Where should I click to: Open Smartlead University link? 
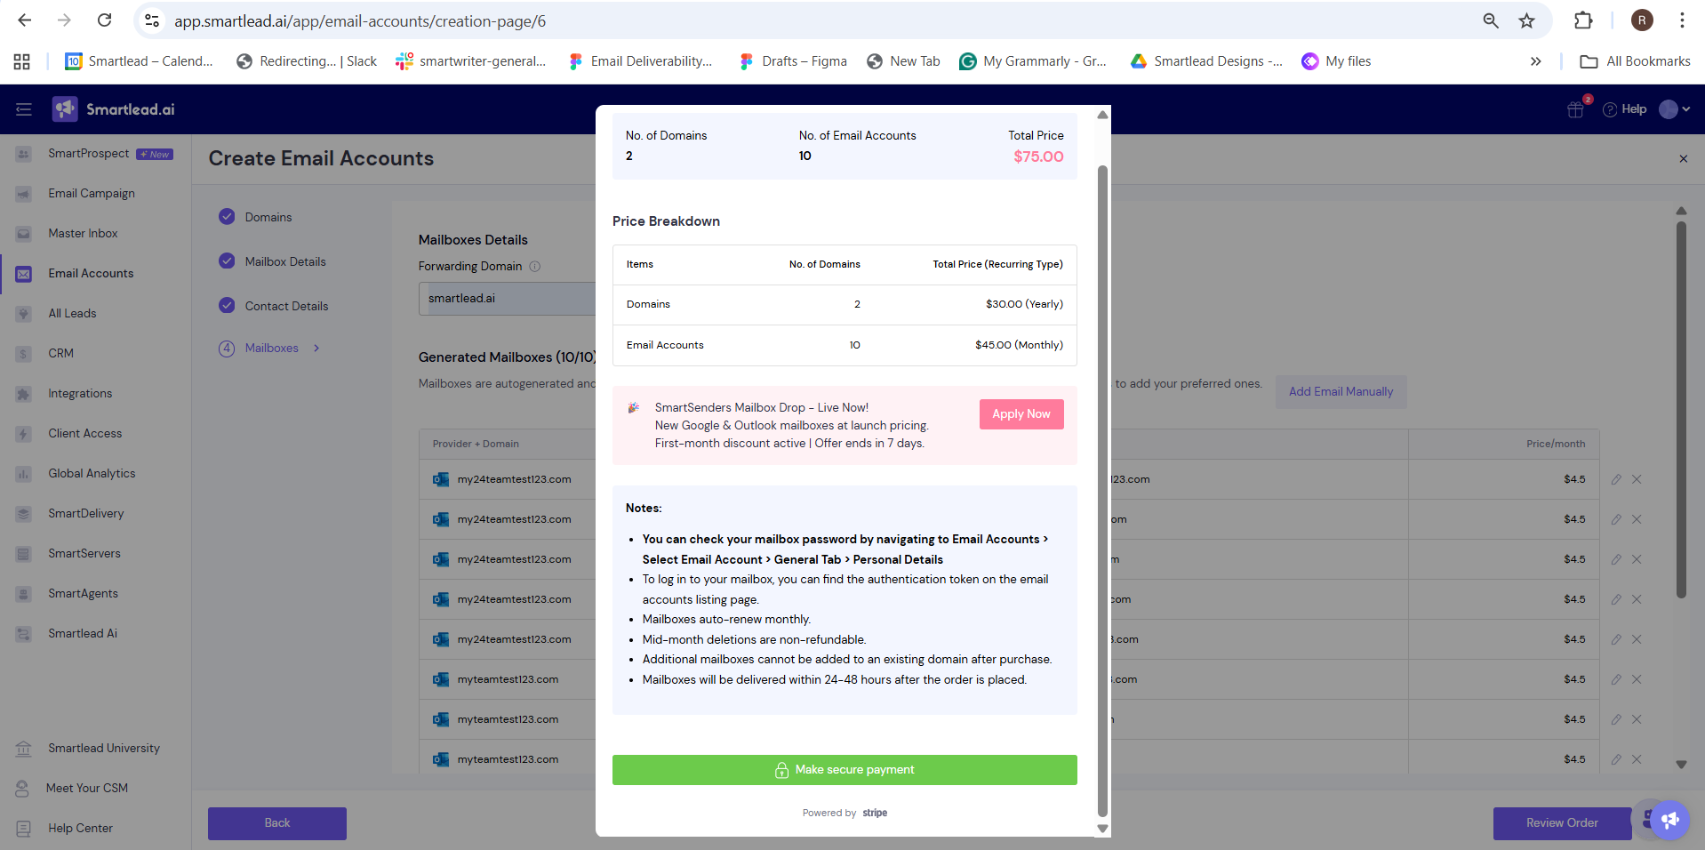click(103, 749)
